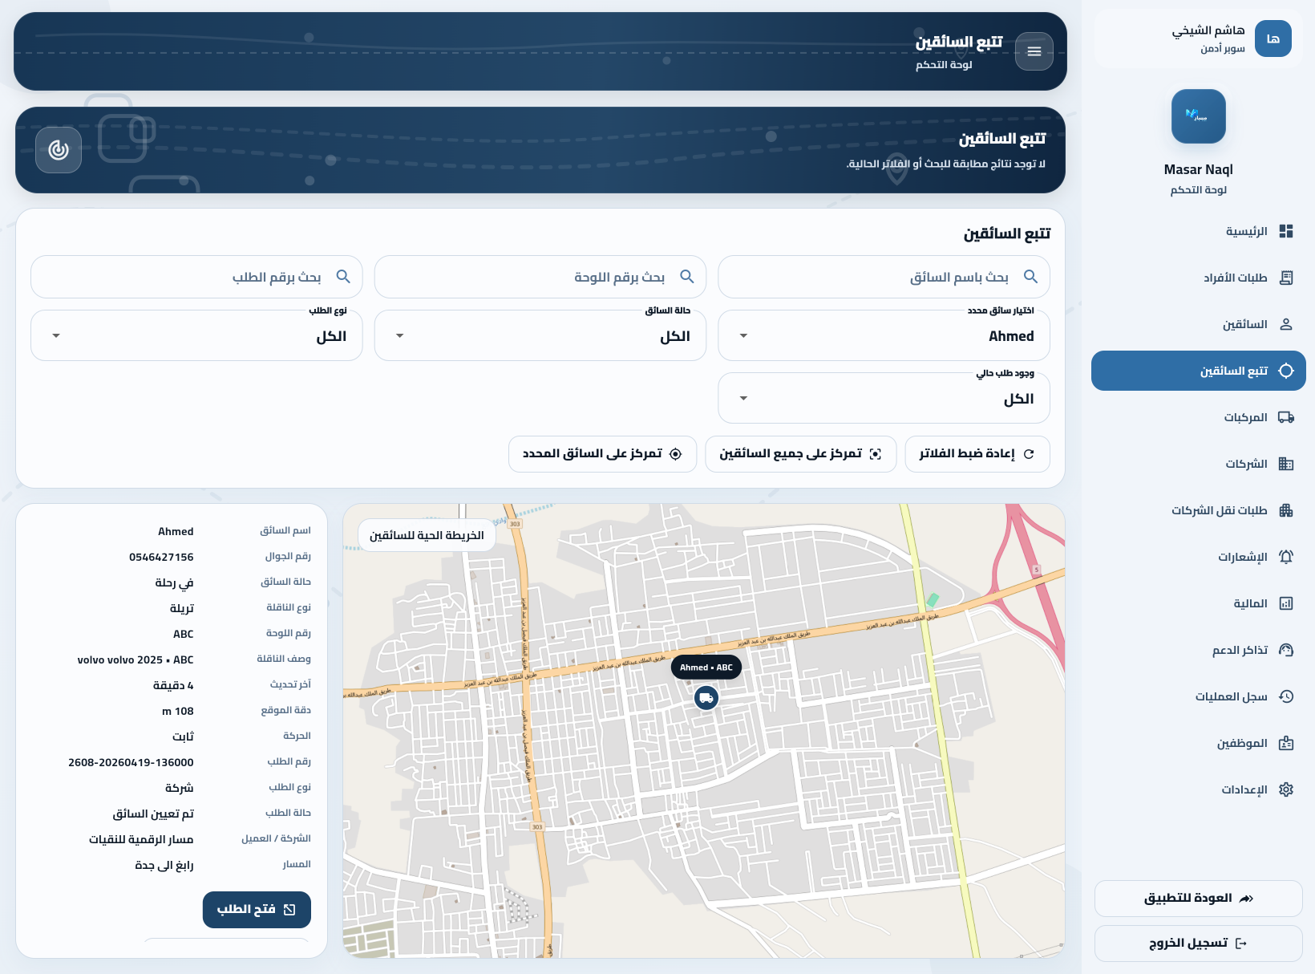Open the وجود طلب حالي dropdown
This screenshot has height=974, width=1315.
tap(884, 399)
